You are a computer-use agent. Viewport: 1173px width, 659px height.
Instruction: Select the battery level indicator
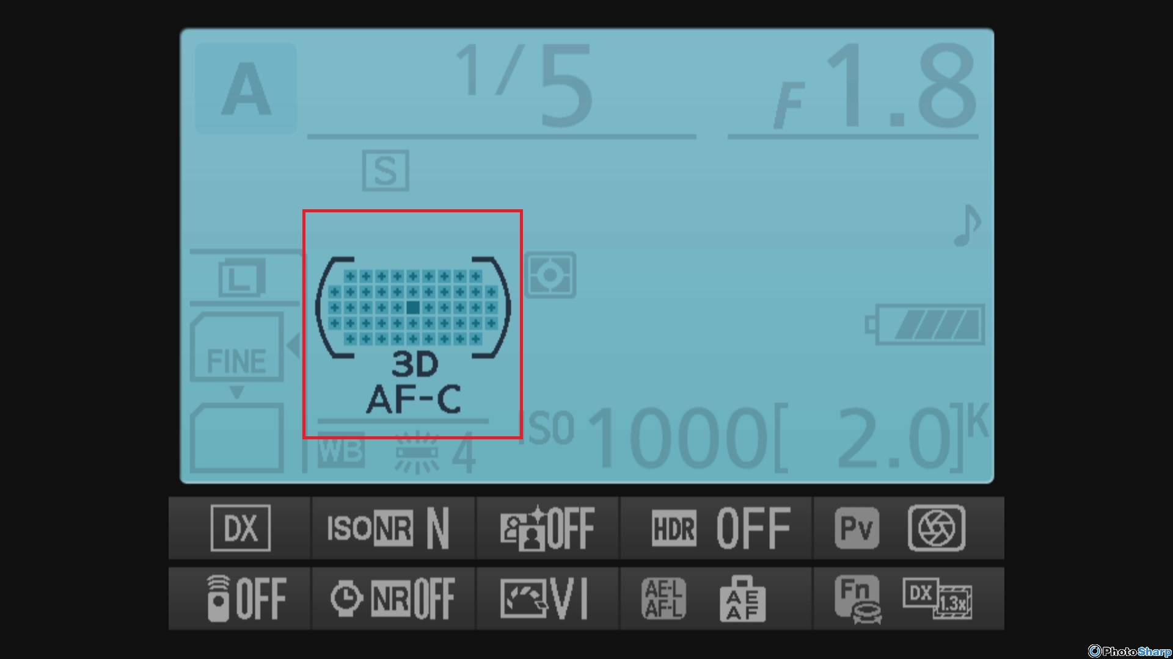(x=925, y=325)
